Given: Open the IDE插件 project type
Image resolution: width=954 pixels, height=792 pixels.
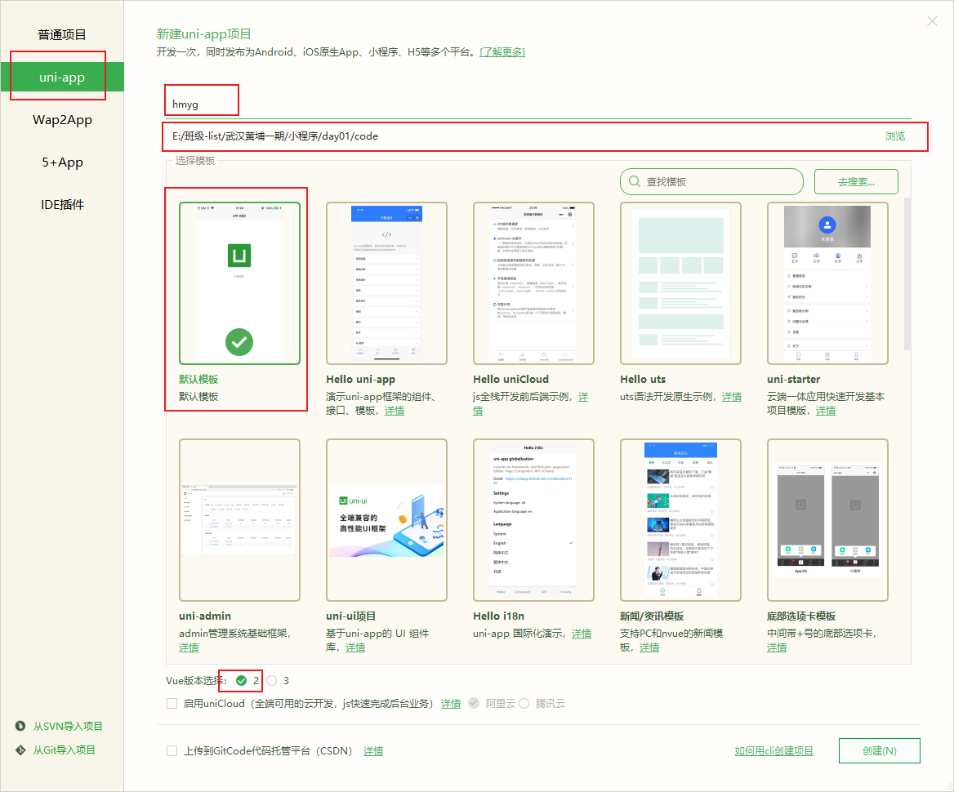Looking at the screenshot, I should click(61, 205).
